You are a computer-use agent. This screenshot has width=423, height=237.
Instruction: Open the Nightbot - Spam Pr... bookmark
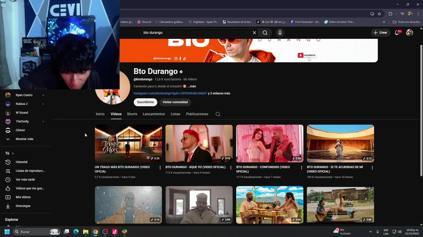point(203,22)
